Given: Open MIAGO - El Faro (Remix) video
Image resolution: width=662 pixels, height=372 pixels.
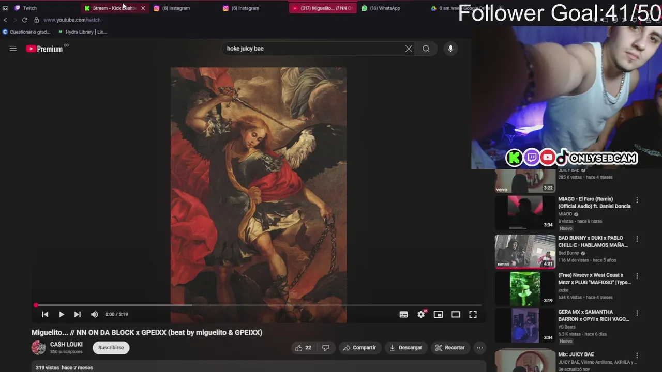Looking at the screenshot, I should (x=594, y=203).
